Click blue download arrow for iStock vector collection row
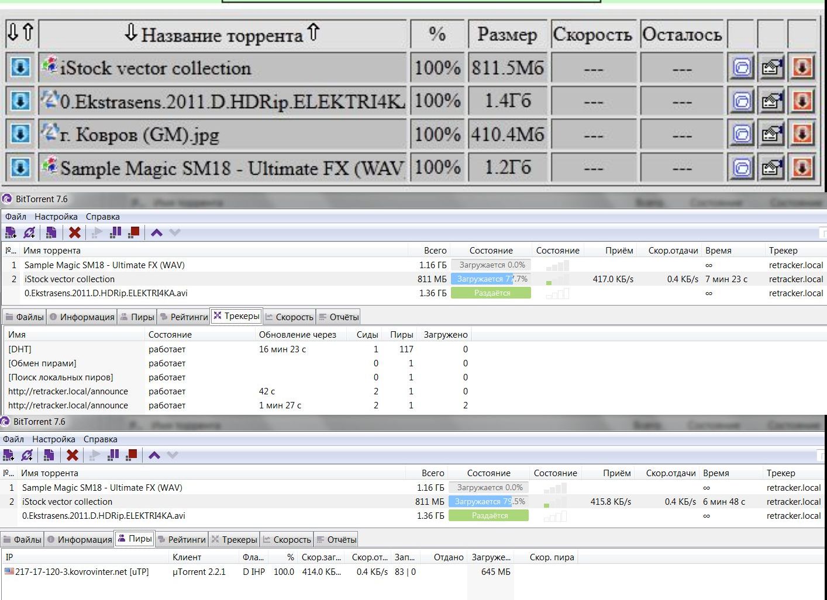Viewport: 827px width, 600px height. (x=20, y=68)
